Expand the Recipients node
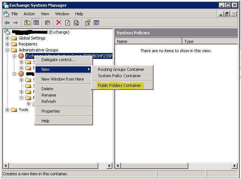 point(7,44)
